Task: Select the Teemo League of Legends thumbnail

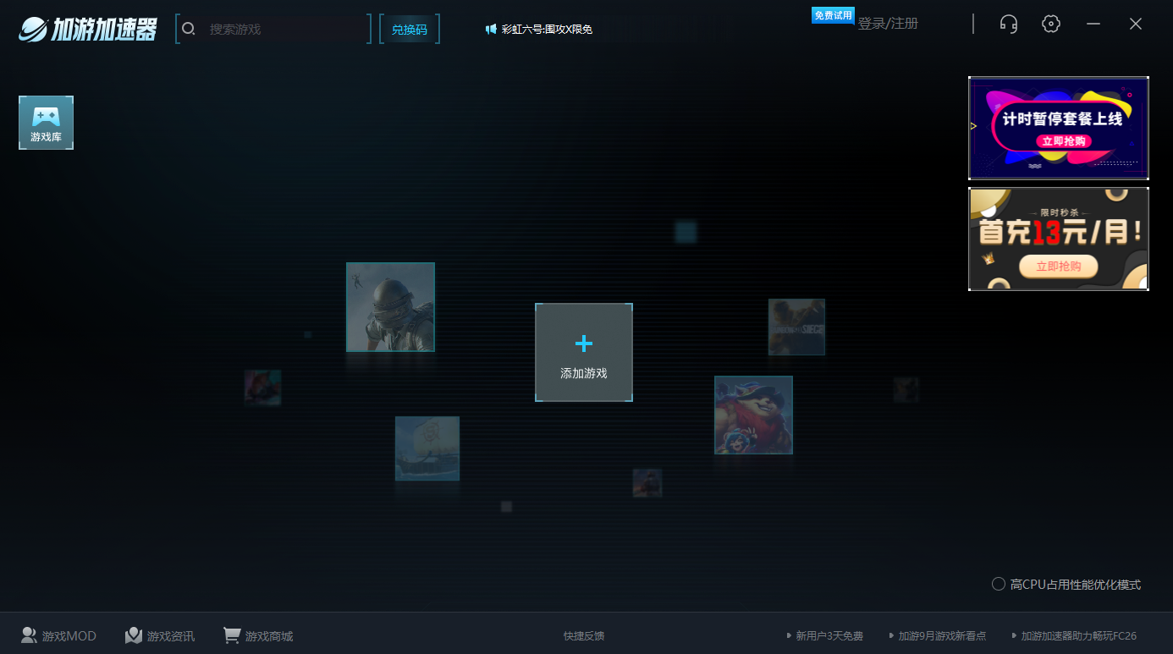Action: pos(753,415)
